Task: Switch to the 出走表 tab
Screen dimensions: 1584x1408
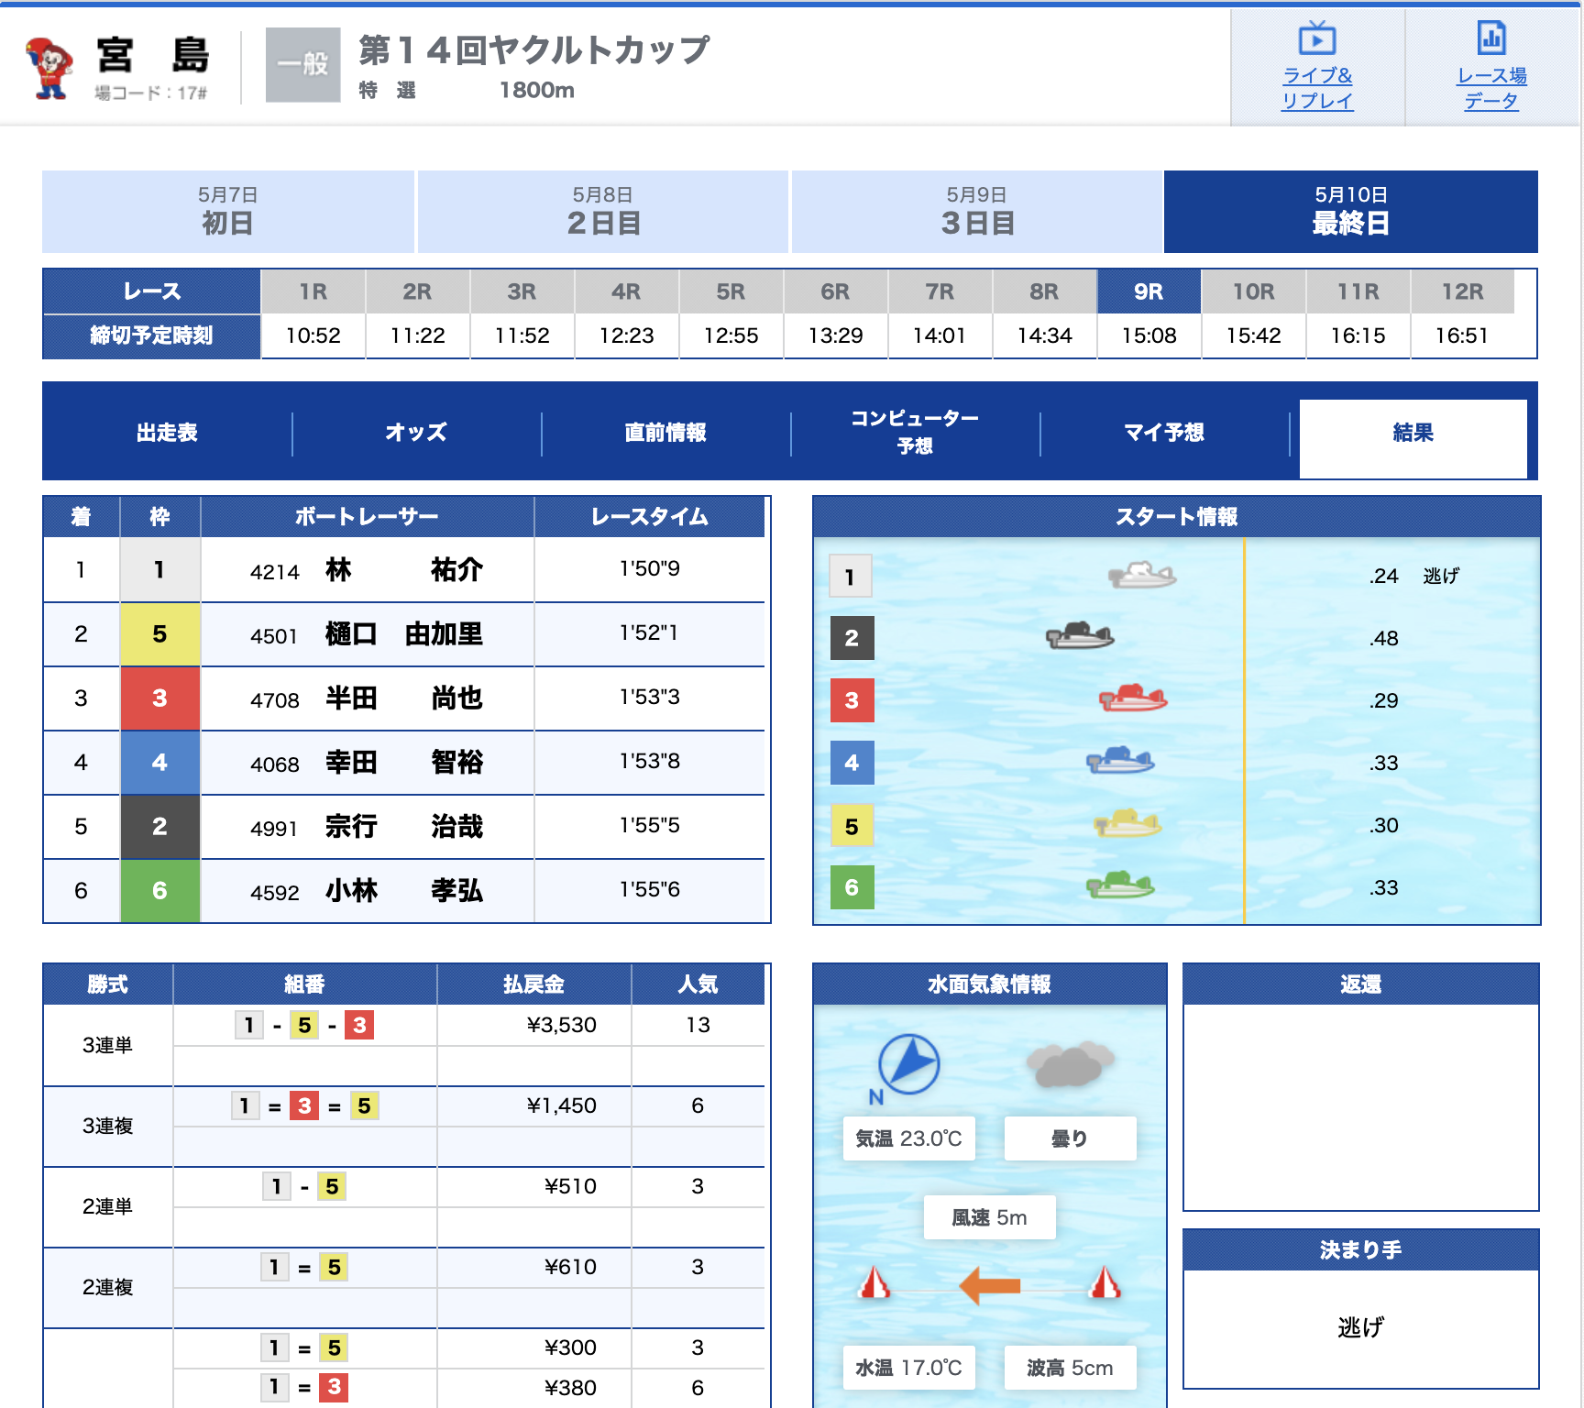Action: 167,433
